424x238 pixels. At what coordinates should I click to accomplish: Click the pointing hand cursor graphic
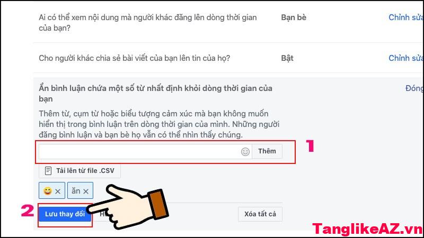pyautogui.click(x=129, y=207)
